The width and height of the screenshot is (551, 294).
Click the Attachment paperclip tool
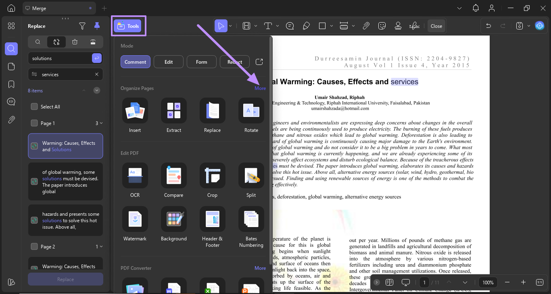(x=366, y=25)
